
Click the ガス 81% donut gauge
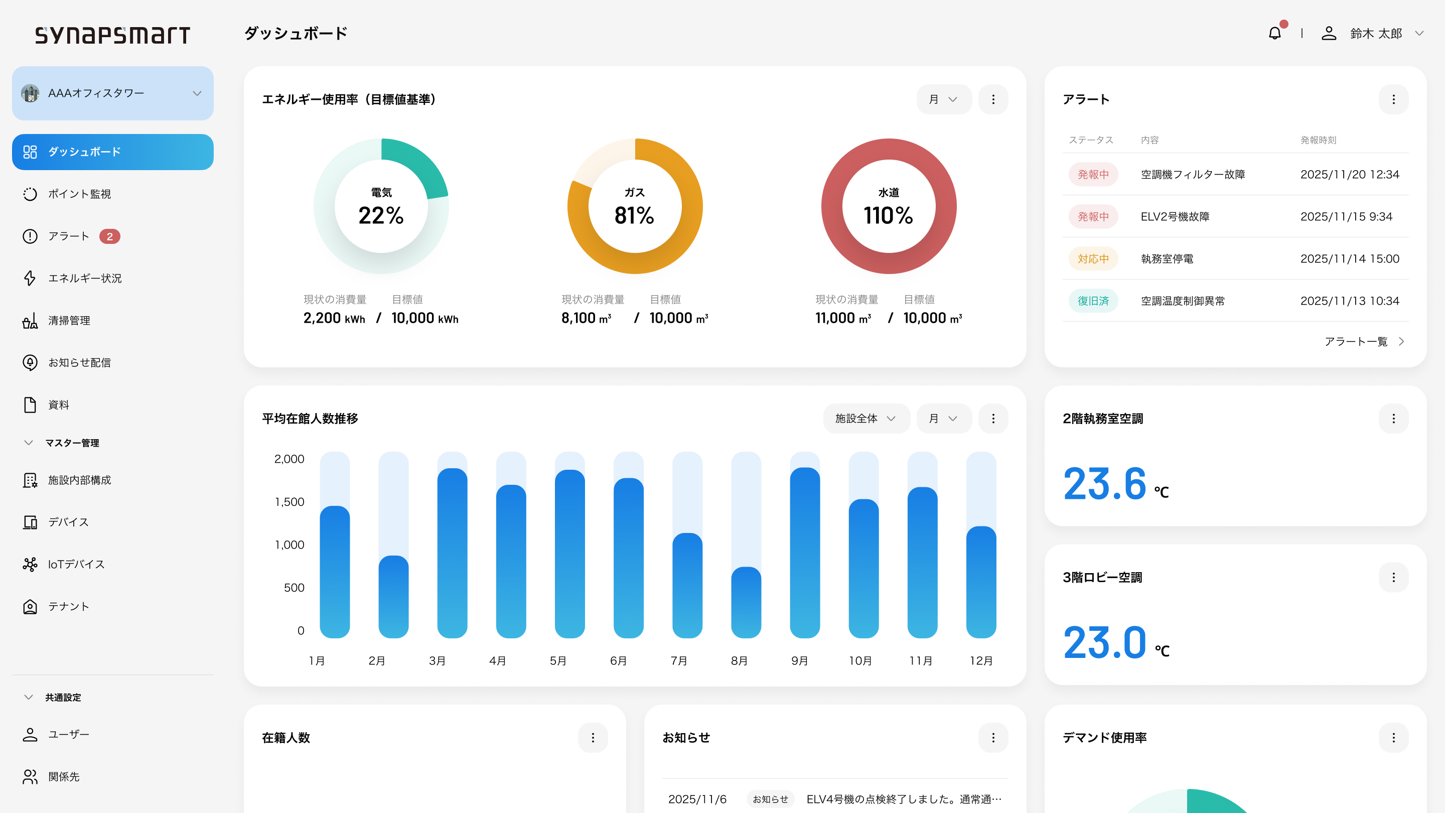635,206
